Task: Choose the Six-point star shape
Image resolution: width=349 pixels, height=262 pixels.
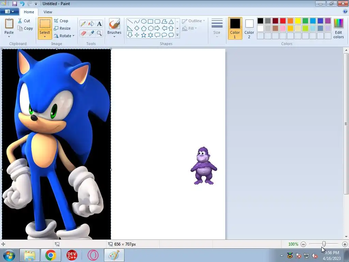Action: [x=150, y=35]
